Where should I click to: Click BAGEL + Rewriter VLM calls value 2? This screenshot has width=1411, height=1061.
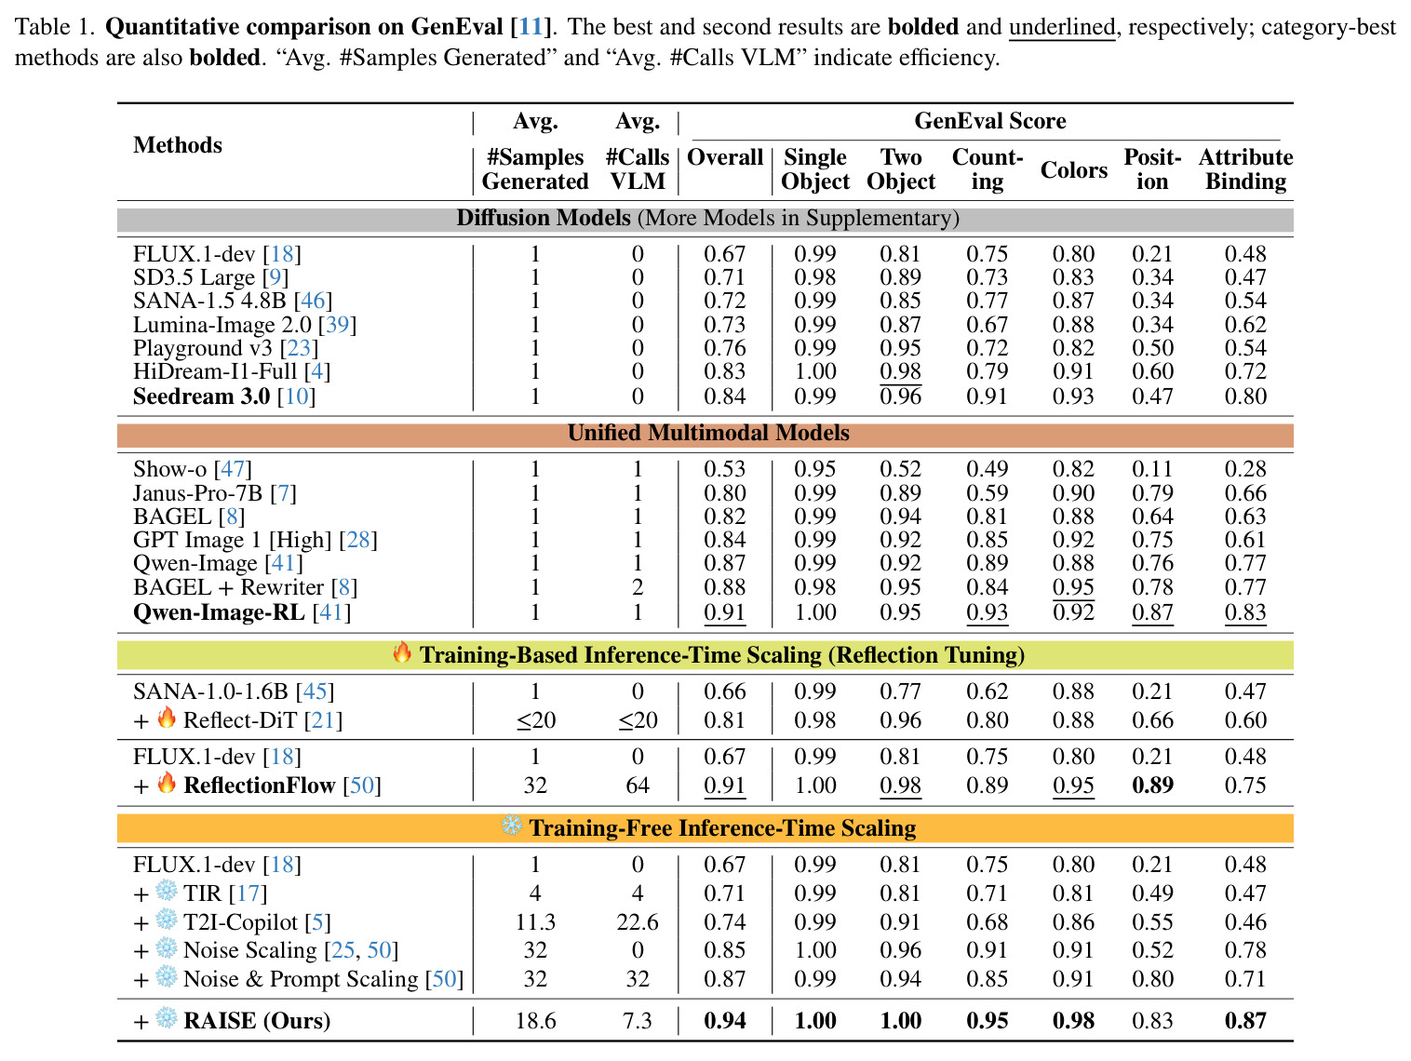click(638, 587)
